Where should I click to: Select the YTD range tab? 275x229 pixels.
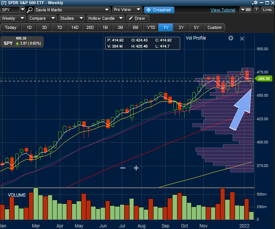151,27
